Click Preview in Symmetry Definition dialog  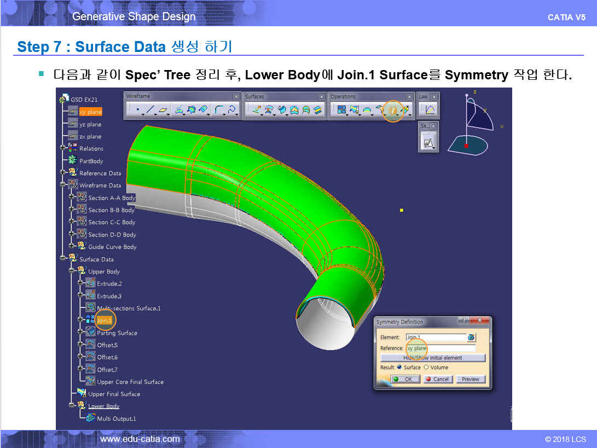pos(470,379)
